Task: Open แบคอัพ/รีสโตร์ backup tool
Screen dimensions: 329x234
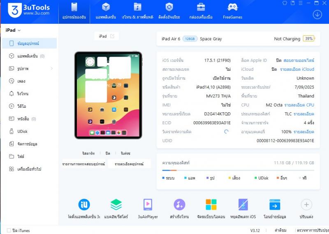Action: pos(116,209)
